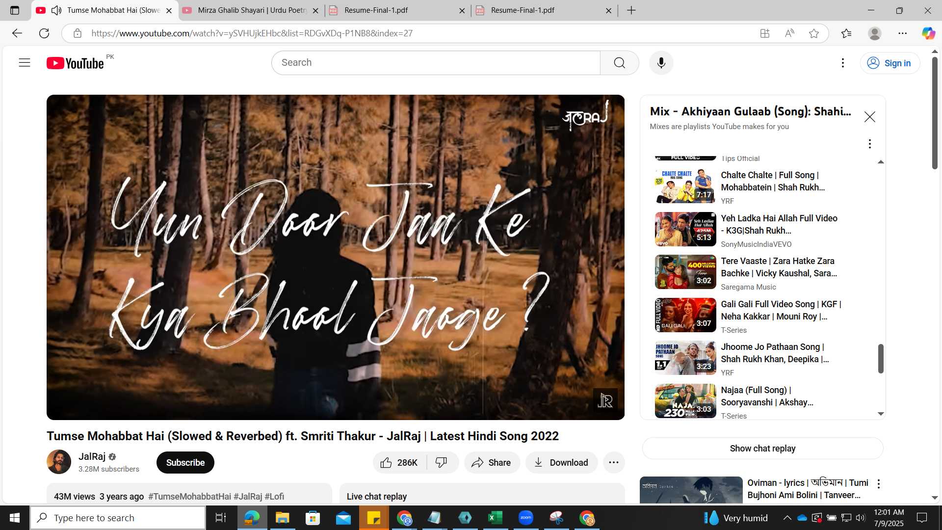Share this video
Image resolution: width=942 pixels, height=530 pixels.
(x=492, y=463)
